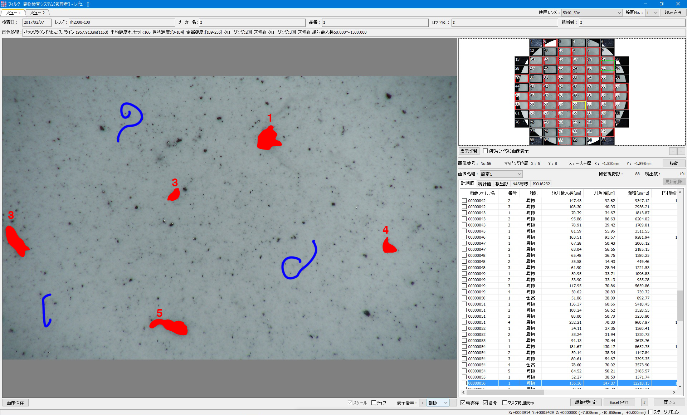Screen dimensions: 687x415
Task: Toggle the 輪郭線 outline checkbox
Action: click(463, 403)
